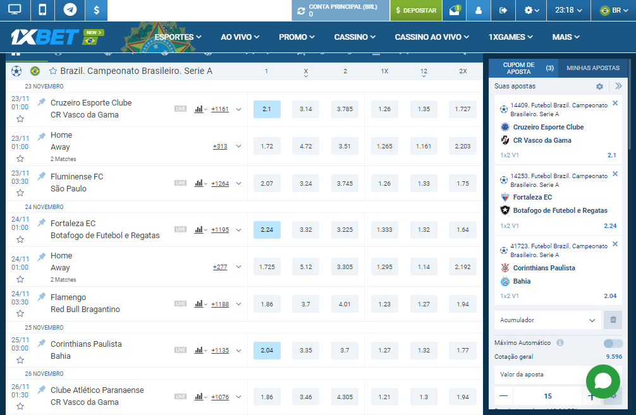Favorite the Flamengo vs Bragantino match

[x=20, y=313]
